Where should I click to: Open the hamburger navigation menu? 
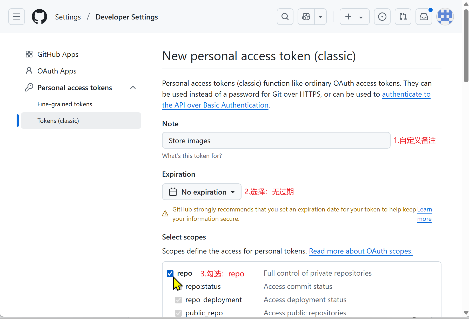pos(17,17)
